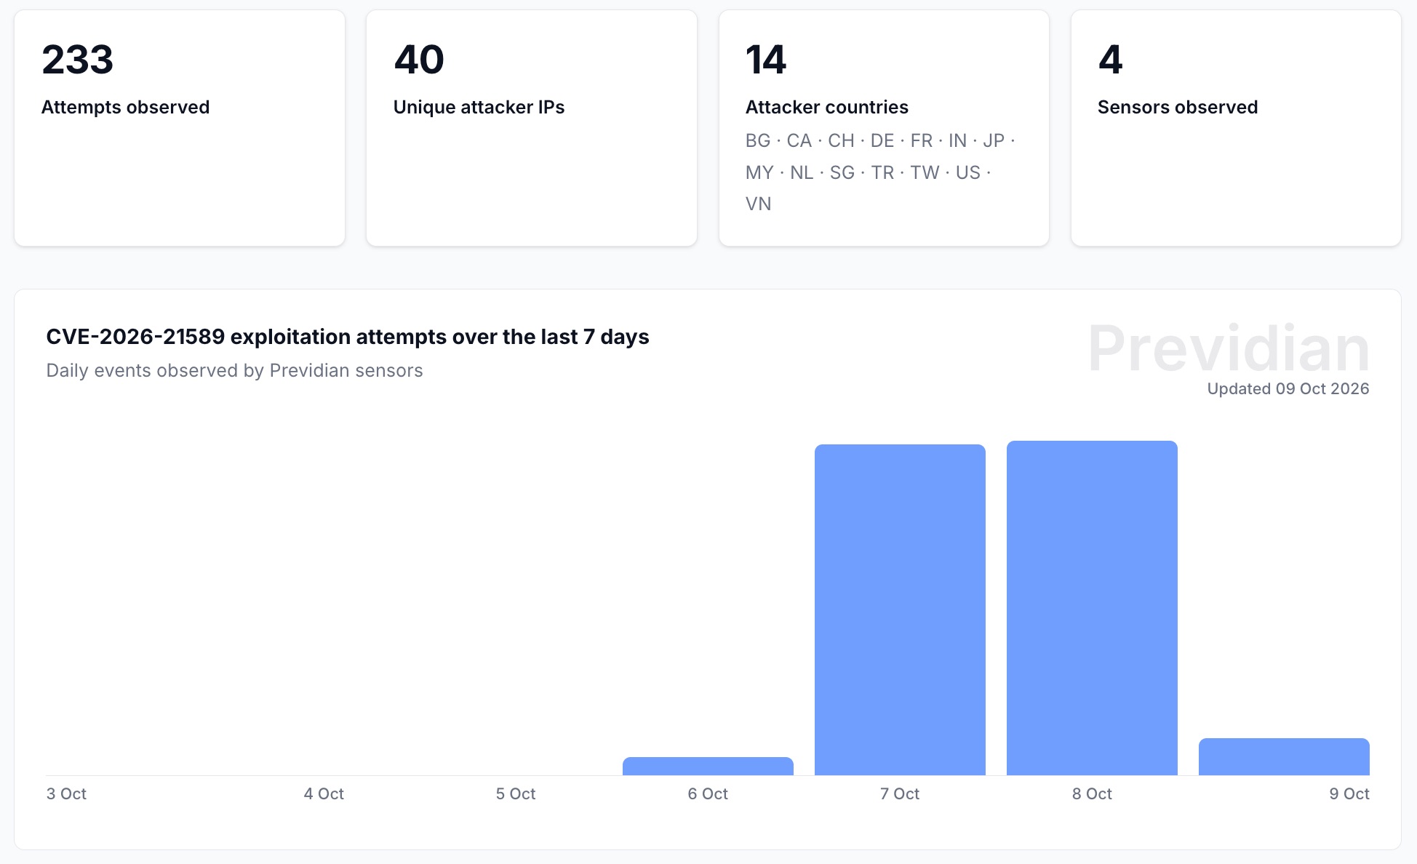This screenshot has width=1417, height=864.
Task: Click the 4 Sensors observed card
Action: [1236, 128]
